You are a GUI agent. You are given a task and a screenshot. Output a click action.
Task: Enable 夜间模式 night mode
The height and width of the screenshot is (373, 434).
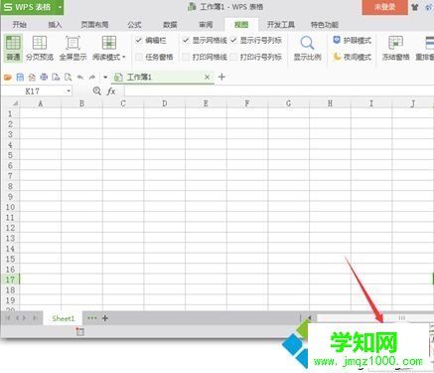click(353, 57)
